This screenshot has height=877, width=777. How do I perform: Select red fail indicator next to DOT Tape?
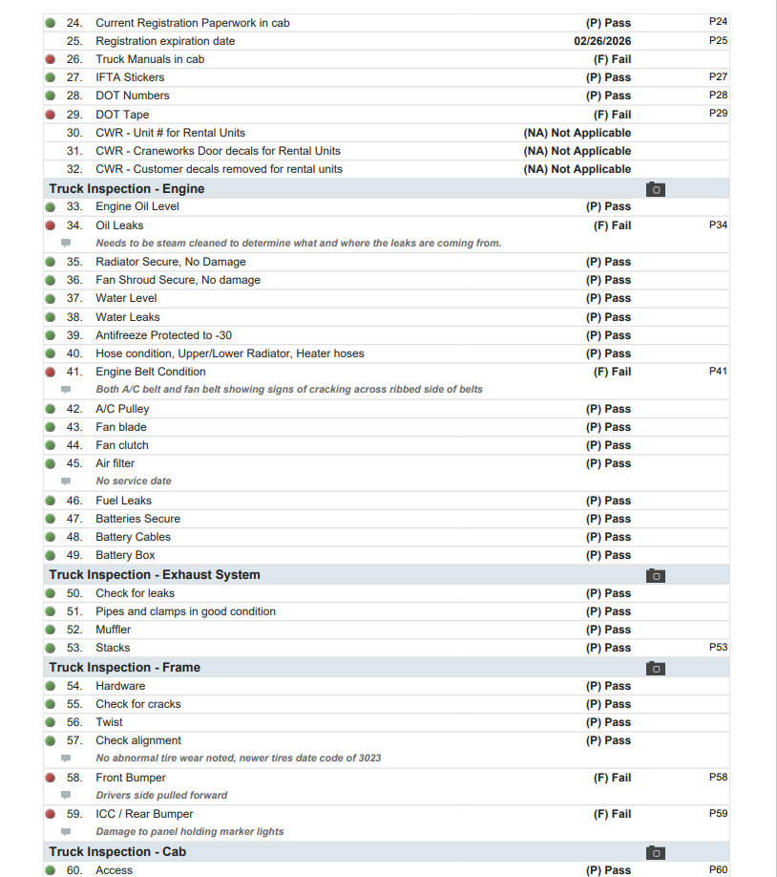51,115
